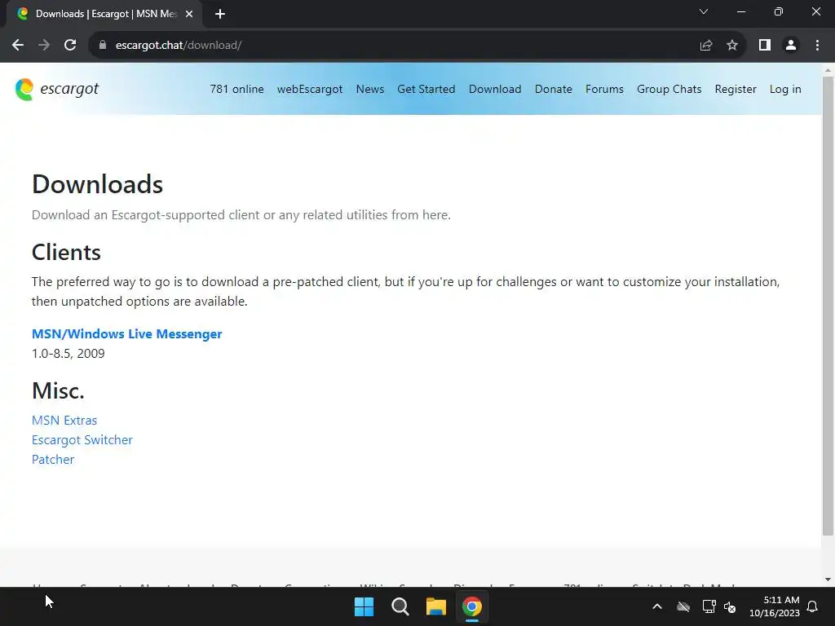This screenshot has height=626, width=835.
Task: Open a new tab with plus icon
Action: [220, 14]
